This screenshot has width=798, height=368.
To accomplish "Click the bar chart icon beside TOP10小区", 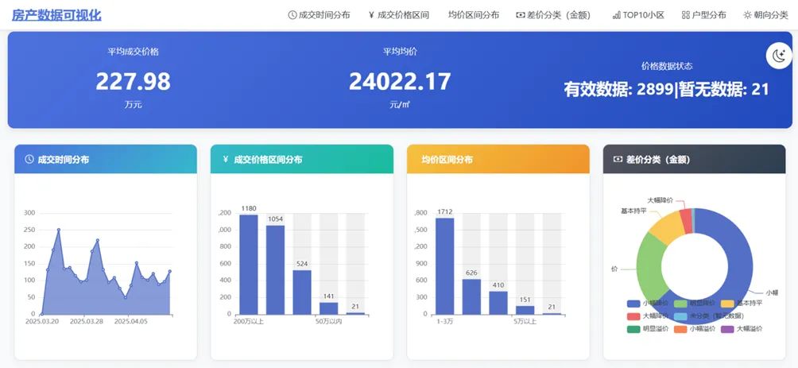I will [616, 15].
